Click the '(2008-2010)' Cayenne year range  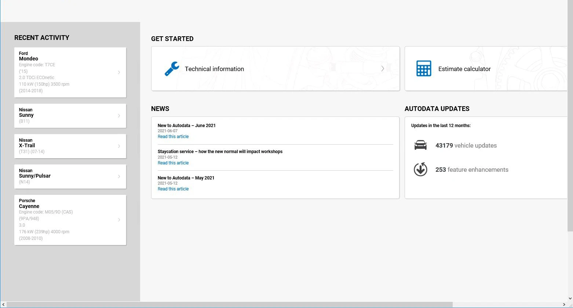click(x=31, y=238)
